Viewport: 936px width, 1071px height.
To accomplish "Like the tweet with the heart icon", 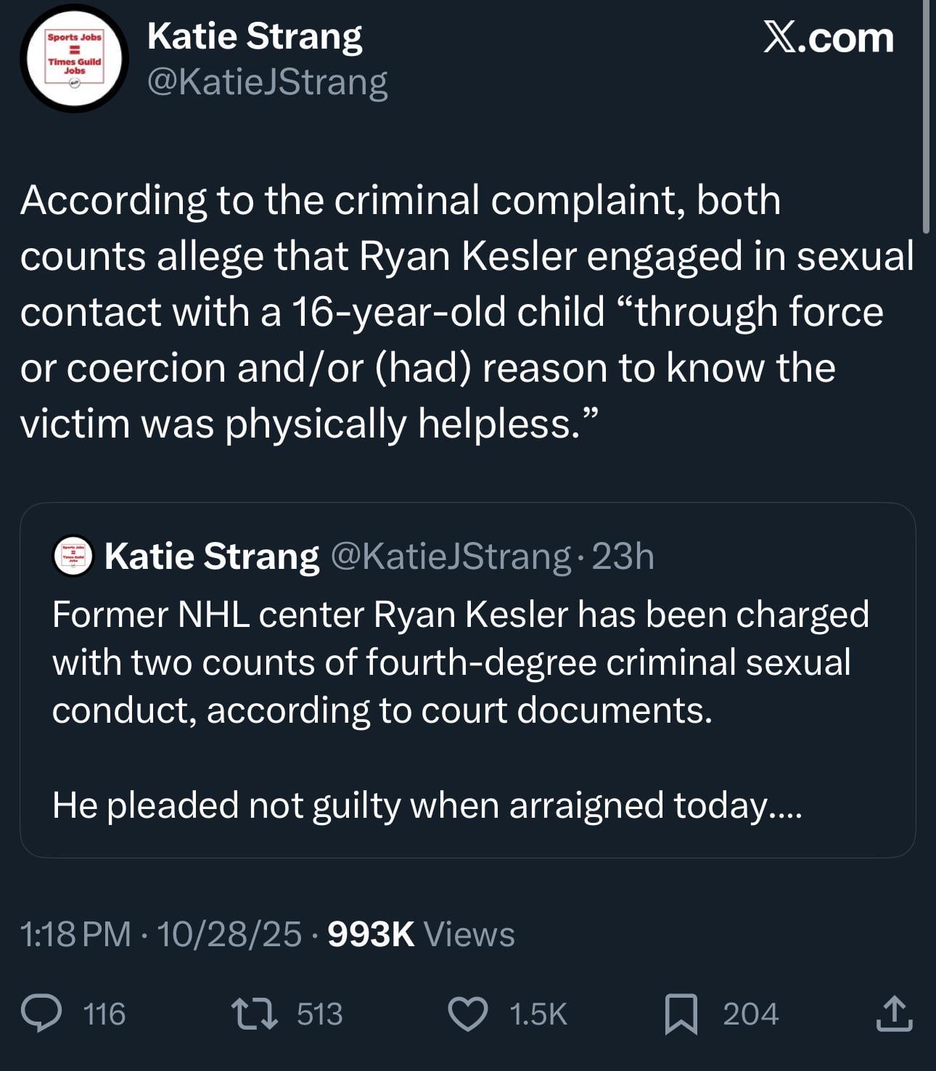I will 468,1014.
